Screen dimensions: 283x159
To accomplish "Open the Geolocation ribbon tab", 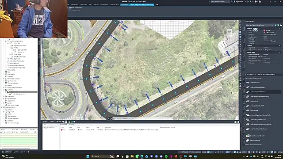I will (125, 4).
